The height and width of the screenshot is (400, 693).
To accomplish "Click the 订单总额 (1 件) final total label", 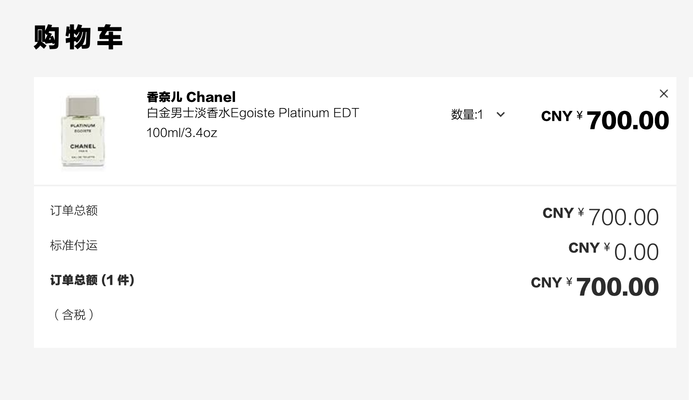I will tap(92, 280).
